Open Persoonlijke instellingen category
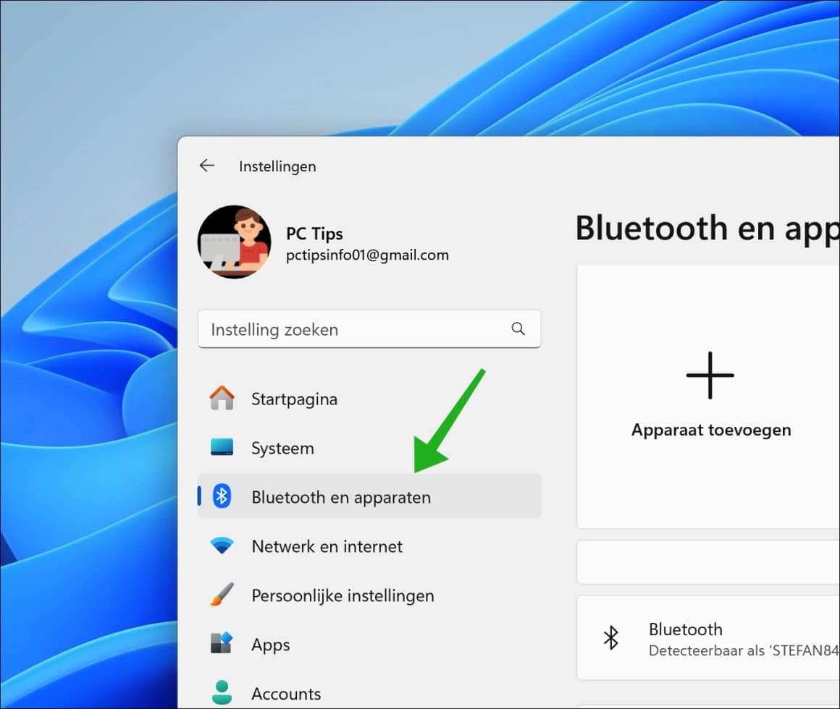 369,595
